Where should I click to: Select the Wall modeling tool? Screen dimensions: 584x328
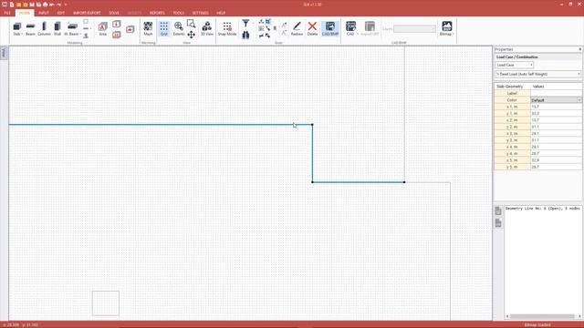[57, 28]
